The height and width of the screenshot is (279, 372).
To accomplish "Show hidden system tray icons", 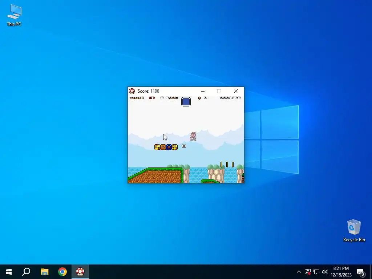I will point(299,272).
